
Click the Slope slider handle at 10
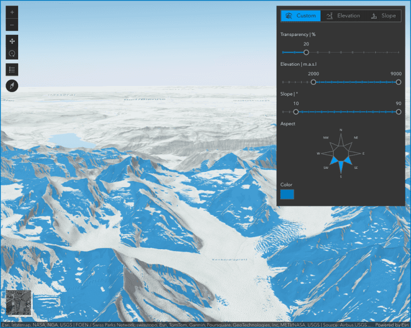[296, 111]
